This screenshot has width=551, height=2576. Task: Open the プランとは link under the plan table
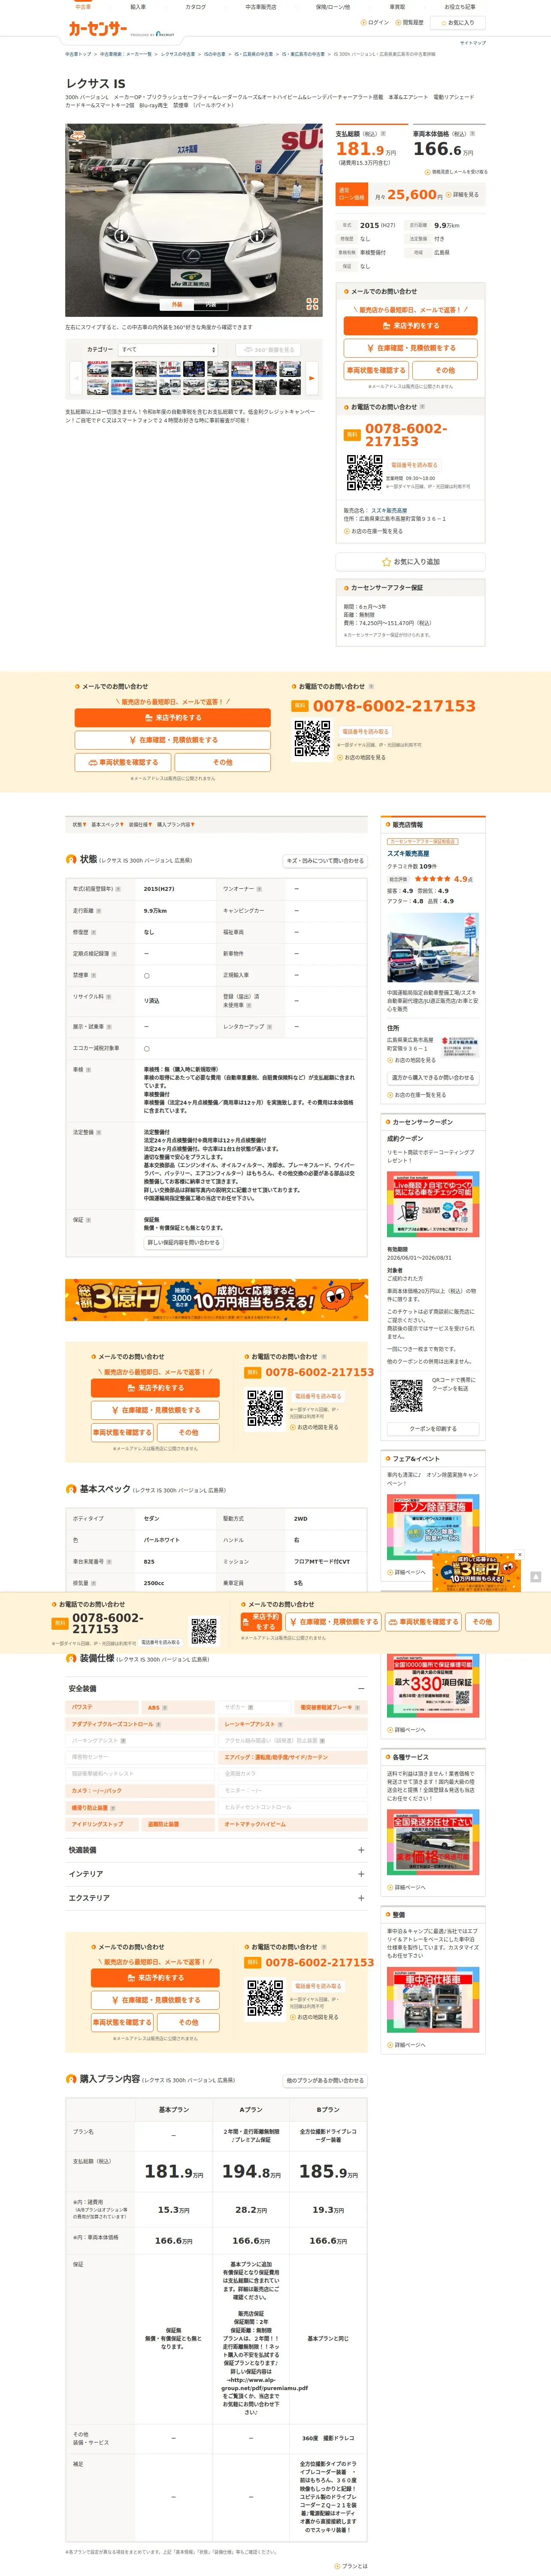pyautogui.click(x=352, y=2566)
